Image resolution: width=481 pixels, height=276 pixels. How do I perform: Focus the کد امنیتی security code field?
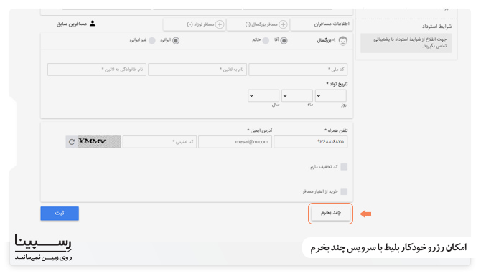(159, 142)
